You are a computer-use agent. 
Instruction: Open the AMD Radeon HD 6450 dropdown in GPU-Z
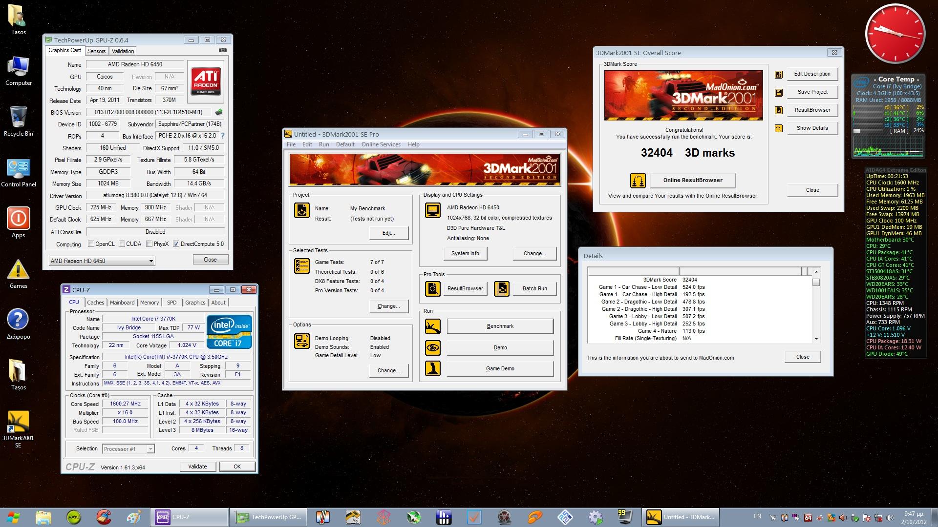(x=102, y=261)
